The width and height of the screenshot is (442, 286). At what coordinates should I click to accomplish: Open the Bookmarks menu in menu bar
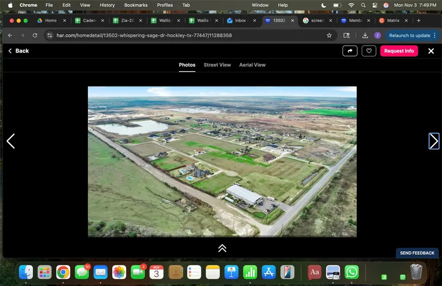pyautogui.click(x=136, y=5)
